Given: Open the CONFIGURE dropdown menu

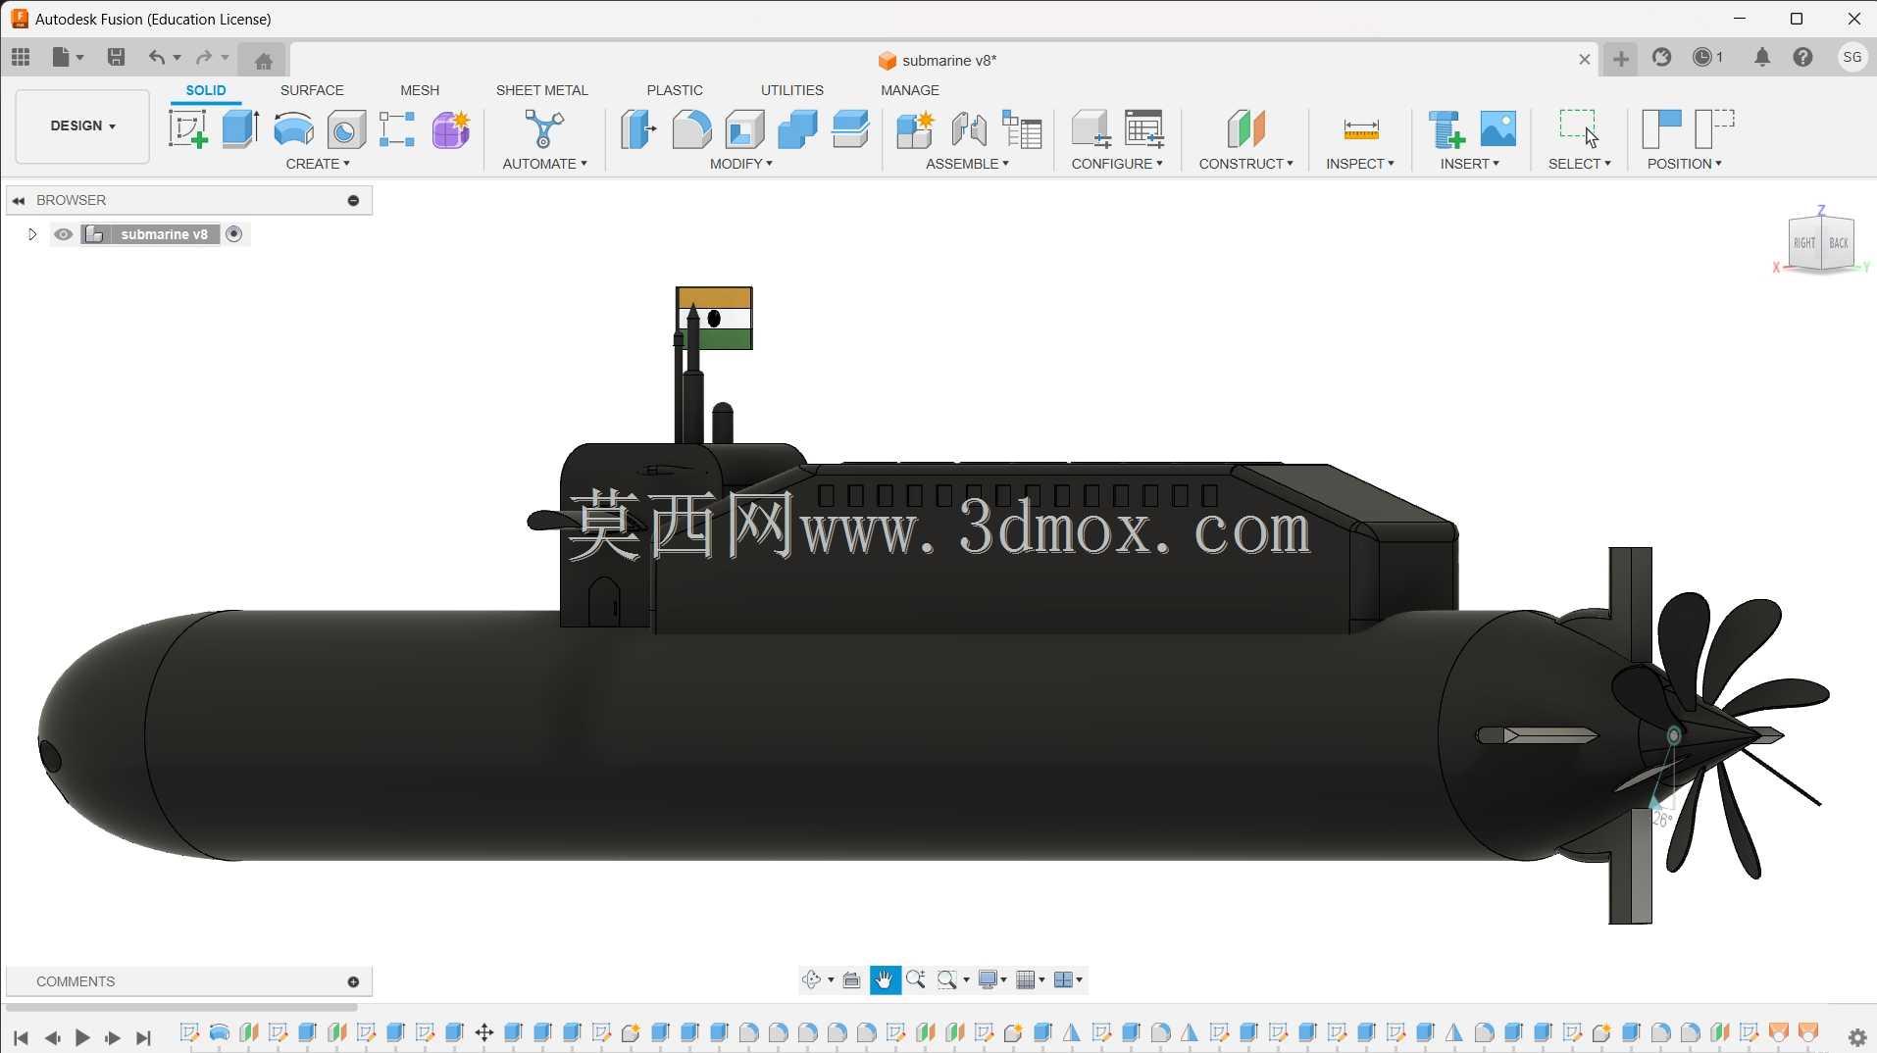Looking at the screenshot, I should pyautogui.click(x=1117, y=164).
